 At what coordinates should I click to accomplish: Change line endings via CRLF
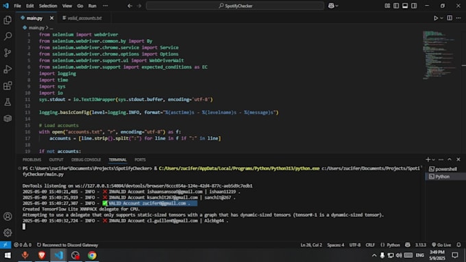[370, 245]
